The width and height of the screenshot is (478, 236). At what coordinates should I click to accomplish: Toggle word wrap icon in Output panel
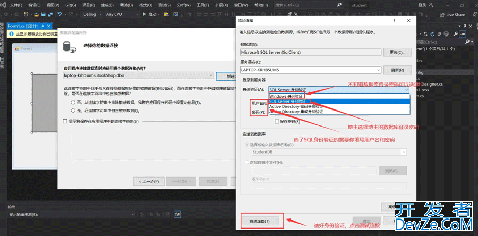point(176,214)
